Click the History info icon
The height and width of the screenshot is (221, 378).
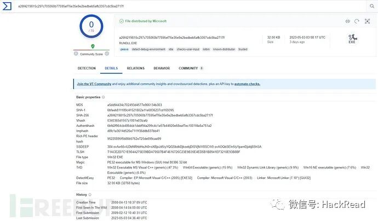click(x=90, y=195)
